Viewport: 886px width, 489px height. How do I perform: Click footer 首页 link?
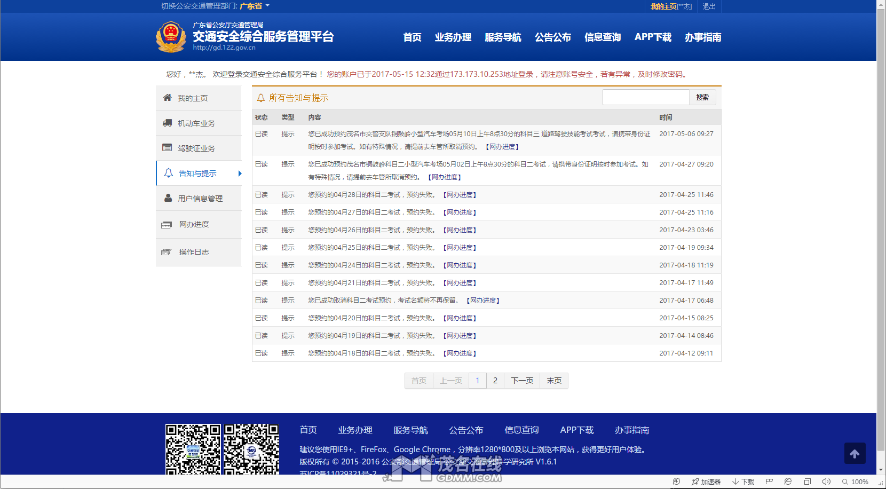click(308, 430)
